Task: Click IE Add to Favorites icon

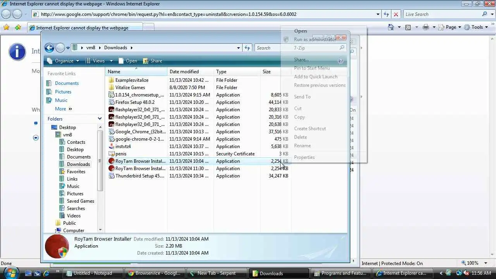Action: (x=18, y=28)
